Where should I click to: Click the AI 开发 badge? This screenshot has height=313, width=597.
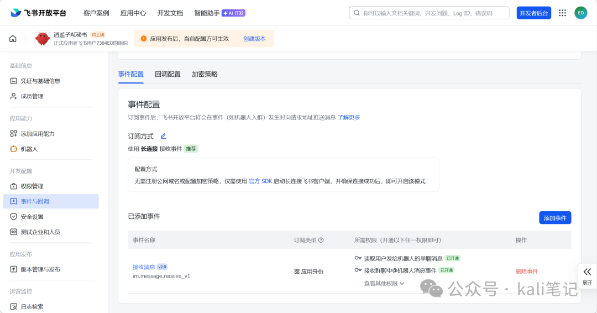[x=233, y=13]
